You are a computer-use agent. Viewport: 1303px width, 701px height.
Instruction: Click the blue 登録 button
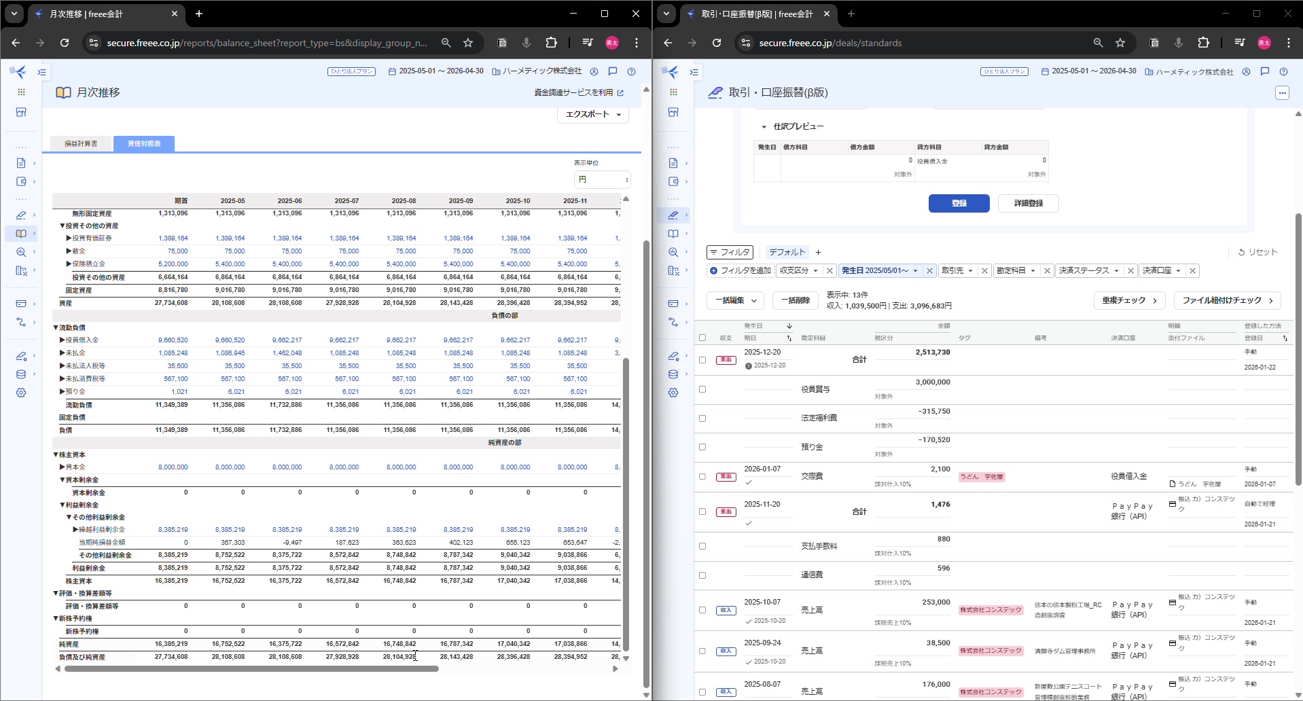coord(959,203)
